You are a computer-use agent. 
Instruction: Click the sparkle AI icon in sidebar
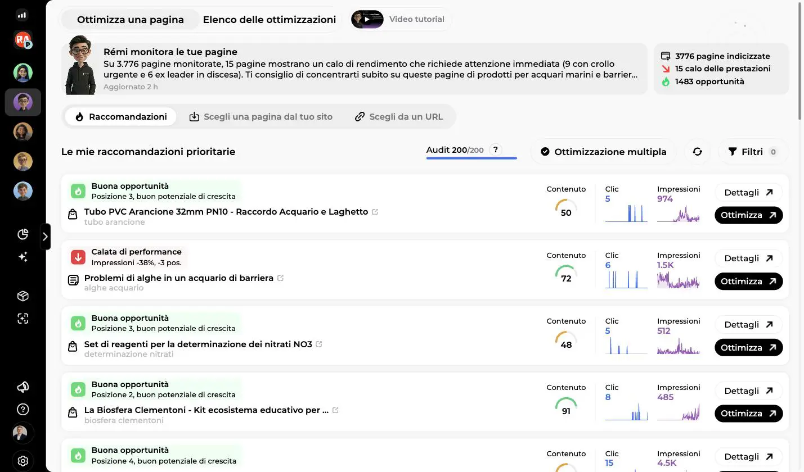[23, 257]
